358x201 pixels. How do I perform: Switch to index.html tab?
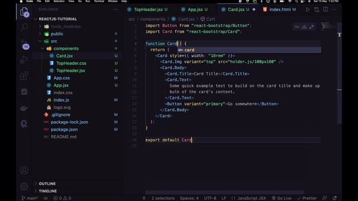[x=280, y=9]
